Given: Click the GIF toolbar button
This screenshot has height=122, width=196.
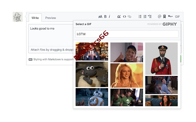Looking at the screenshot, I should click(177, 16).
